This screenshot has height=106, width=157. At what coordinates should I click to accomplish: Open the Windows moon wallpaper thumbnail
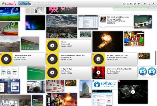pos(10,14)
